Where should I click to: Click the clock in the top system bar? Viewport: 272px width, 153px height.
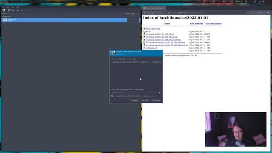259,2
